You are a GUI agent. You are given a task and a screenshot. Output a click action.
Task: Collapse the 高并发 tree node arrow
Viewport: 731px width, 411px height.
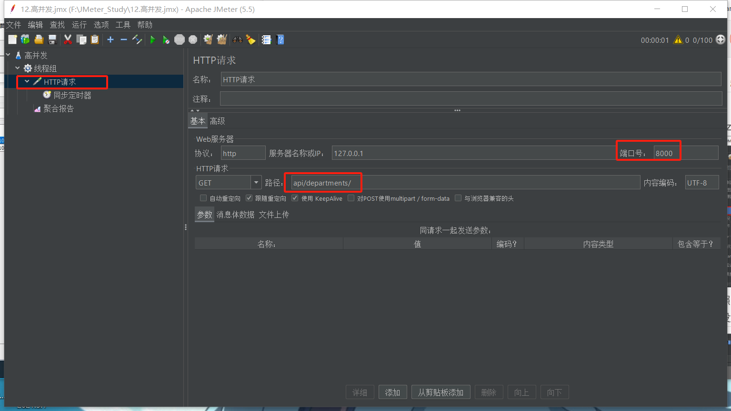click(8, 55)
